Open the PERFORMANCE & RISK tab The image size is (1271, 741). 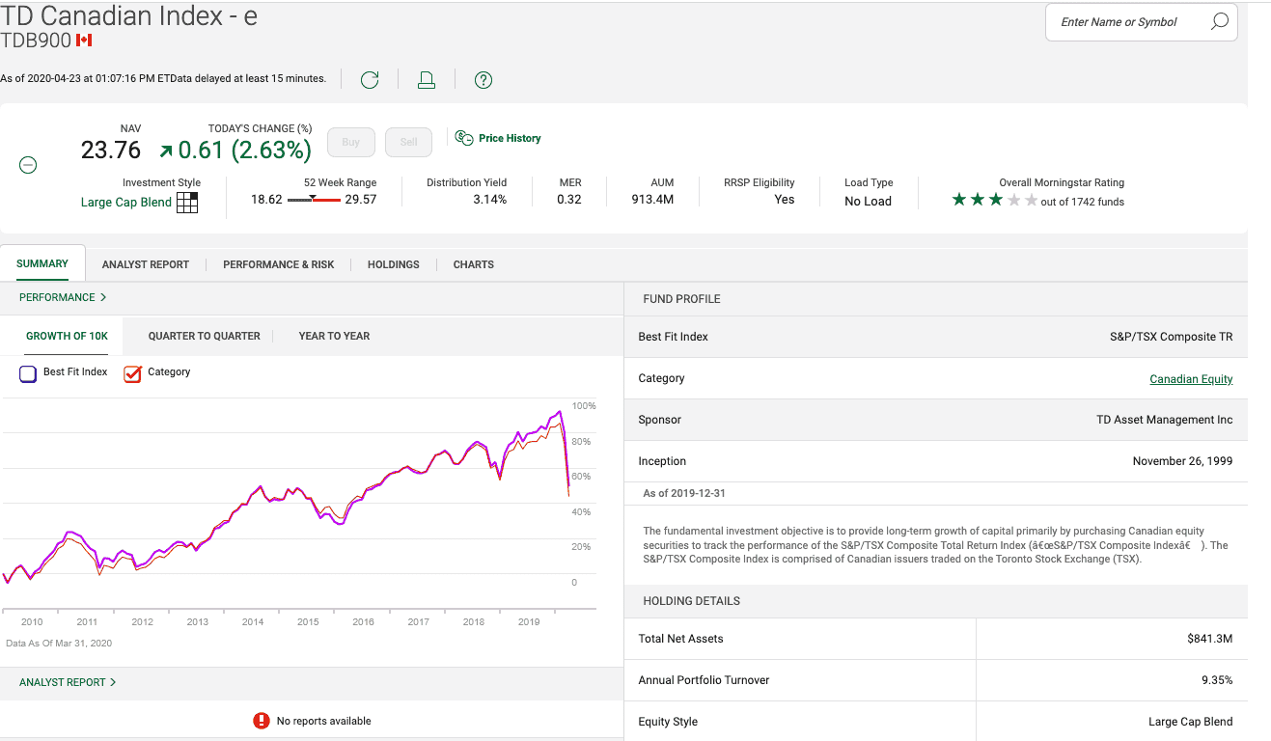[278, 264]
